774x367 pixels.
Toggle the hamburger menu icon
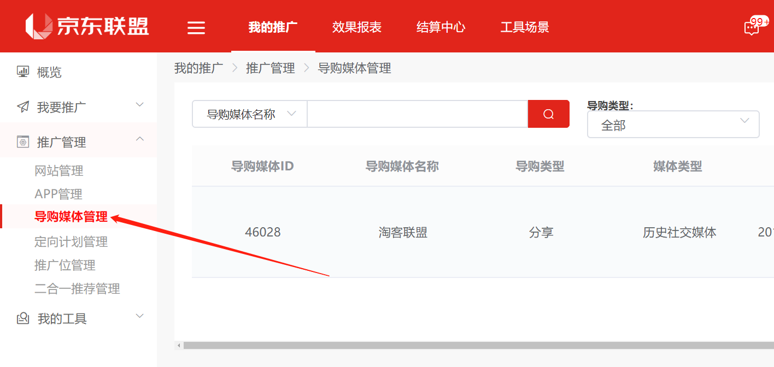pos(196,27)
